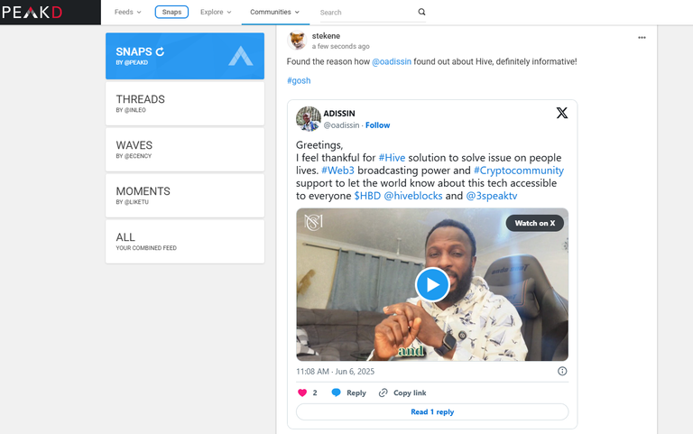Open the @3speaktv mention link
Image resolution: width=693 pixels, height=434 pixels.
(x=492, y=196)
